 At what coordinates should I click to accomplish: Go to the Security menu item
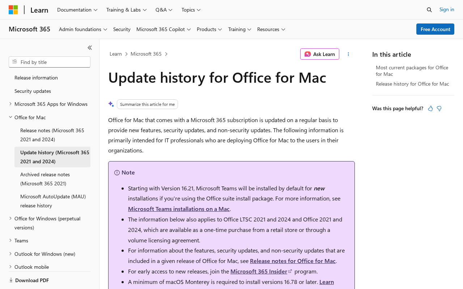[x=122, y=29]
